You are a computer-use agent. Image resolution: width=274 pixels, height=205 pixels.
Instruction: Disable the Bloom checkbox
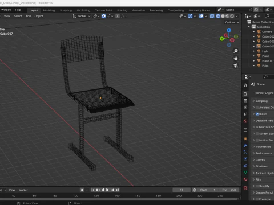(x=257, y=114)
